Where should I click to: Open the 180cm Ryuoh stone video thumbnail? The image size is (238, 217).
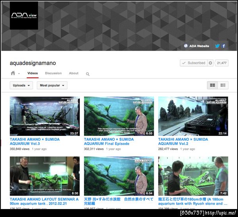coord(193,176)
